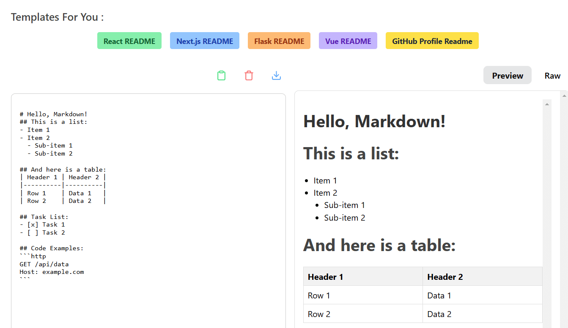Click the red trash delete icon
Image resolution: width=568 pixels, height=328 pixels.
point(249,76)
